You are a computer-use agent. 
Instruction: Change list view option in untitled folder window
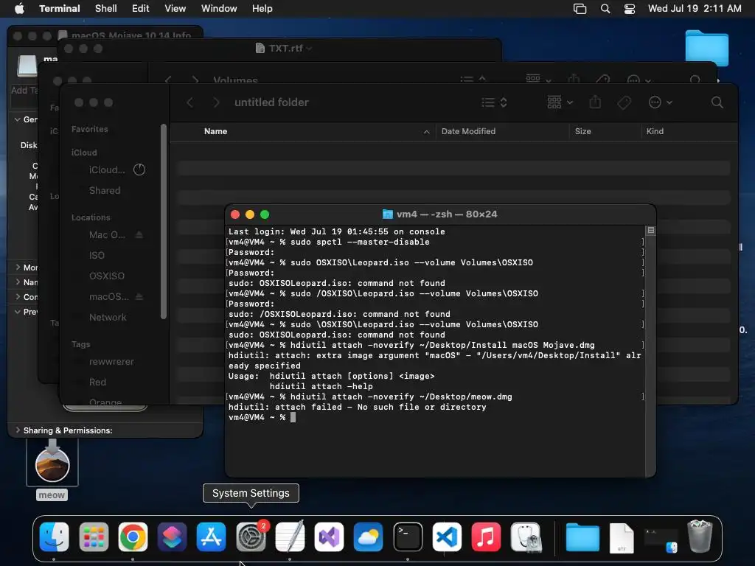click(x=495, y=102)
